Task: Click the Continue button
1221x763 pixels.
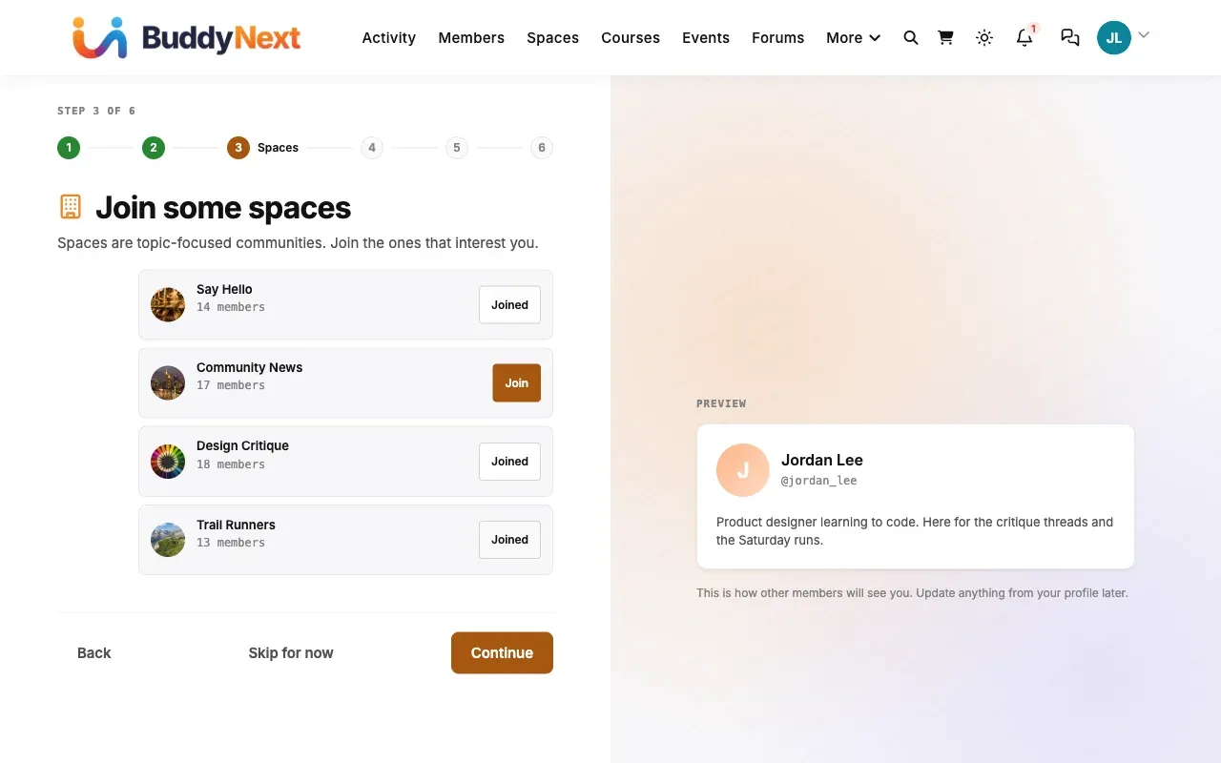Action: point(502,653)
